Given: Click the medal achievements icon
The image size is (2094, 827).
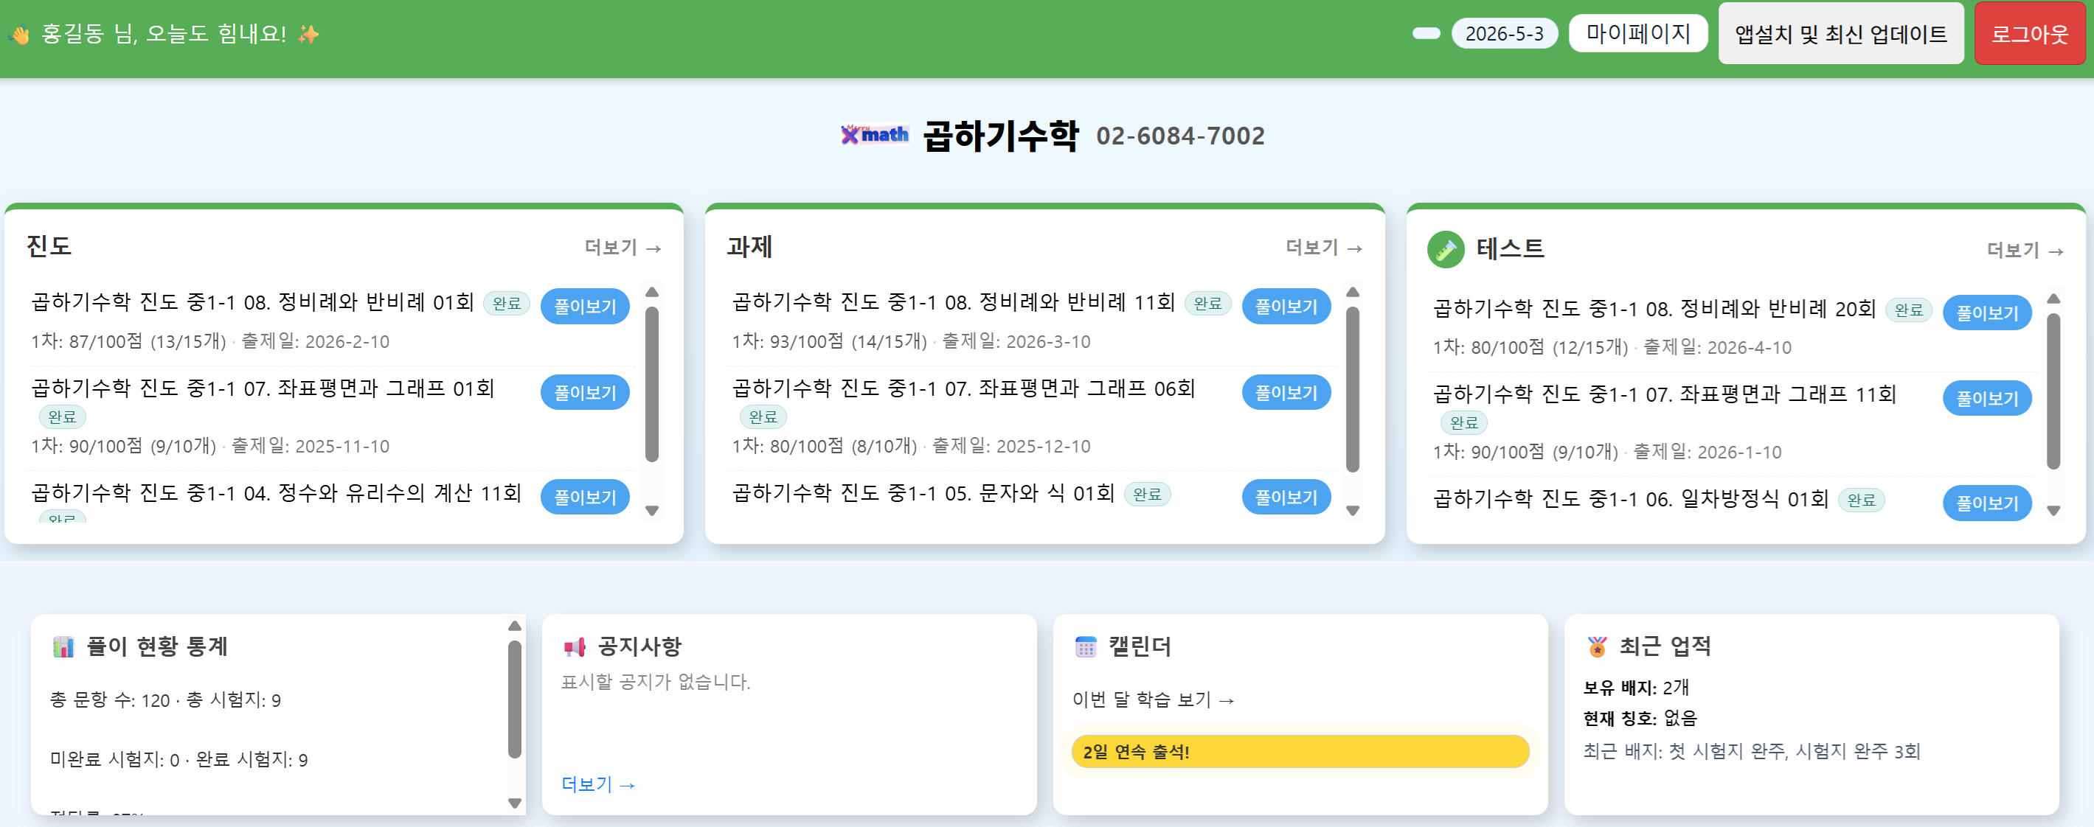Looking at the screenshot, I should [1597, 646].
